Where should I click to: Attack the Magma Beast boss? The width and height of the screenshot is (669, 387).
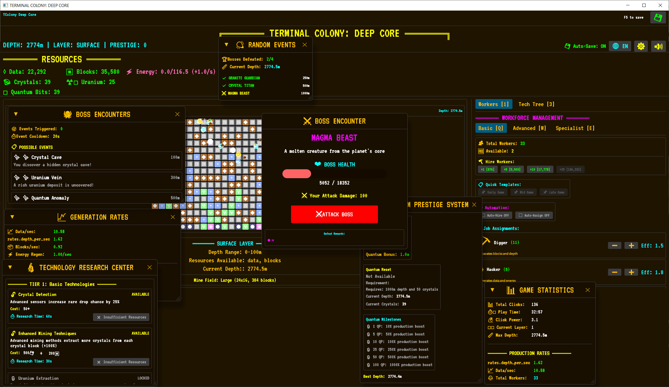pyautogui.click(x=334, y=214)
